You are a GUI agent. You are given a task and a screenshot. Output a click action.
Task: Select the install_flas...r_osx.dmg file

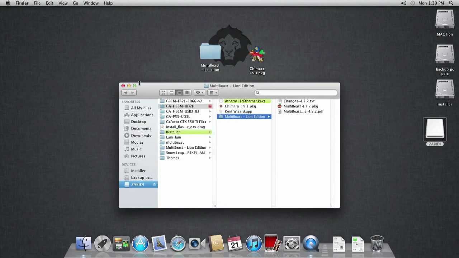[x=186, y=127]
